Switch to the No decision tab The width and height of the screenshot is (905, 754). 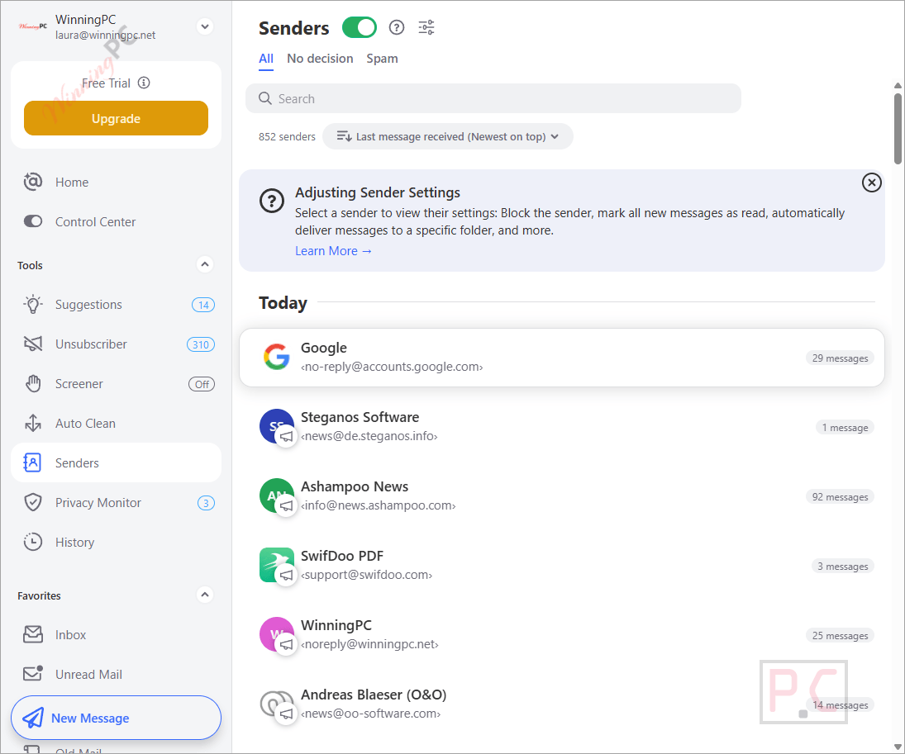[320, 59]
